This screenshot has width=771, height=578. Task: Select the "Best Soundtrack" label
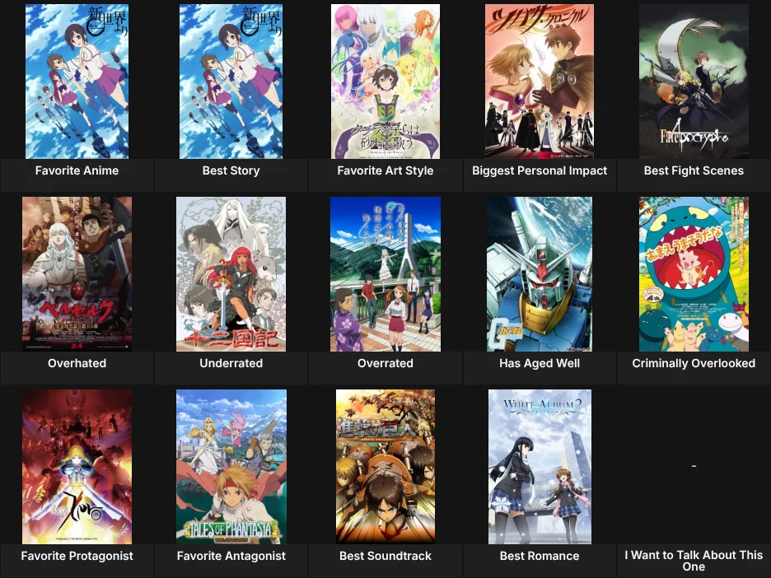(385, 556)
